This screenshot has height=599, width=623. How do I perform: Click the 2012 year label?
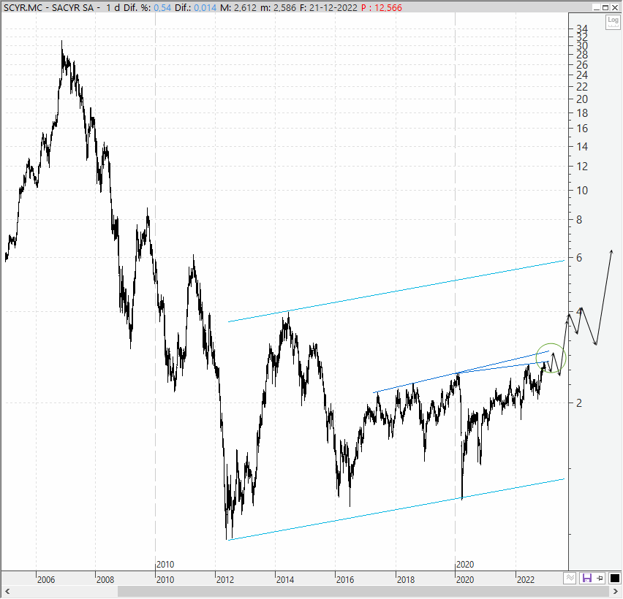pyautogui.click(x=225, y=579)
